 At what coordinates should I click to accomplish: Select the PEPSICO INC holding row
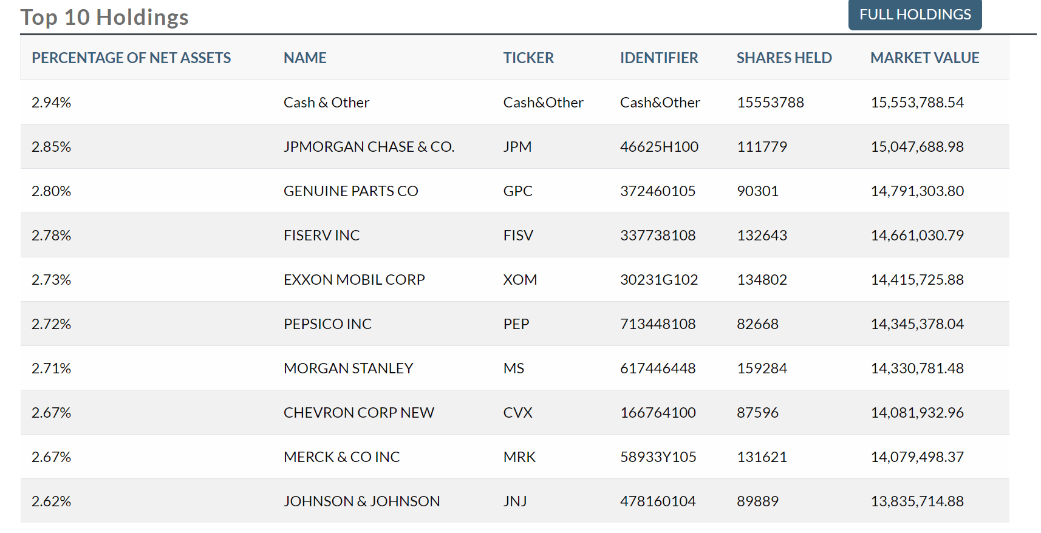coord(327,324)
